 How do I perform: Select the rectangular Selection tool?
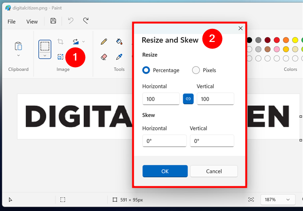pos(45,46)
